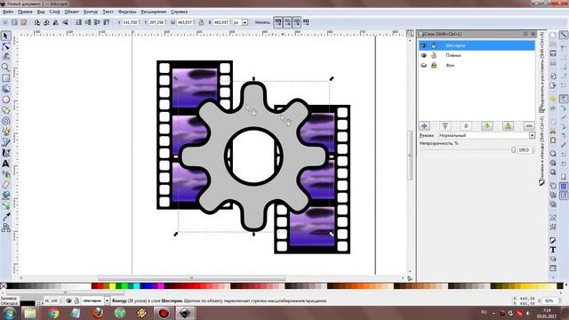Select the Pencil freehand tool

(x=5, y=132)
